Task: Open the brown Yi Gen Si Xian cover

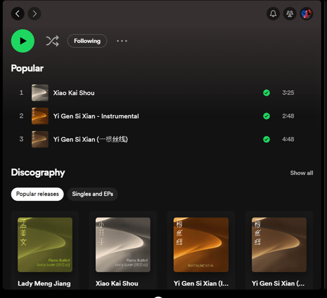Action: (x=279, y=245)
